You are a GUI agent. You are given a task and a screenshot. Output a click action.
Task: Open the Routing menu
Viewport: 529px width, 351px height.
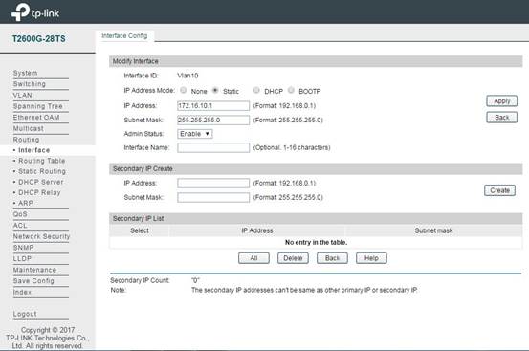[x=27, y=140]
